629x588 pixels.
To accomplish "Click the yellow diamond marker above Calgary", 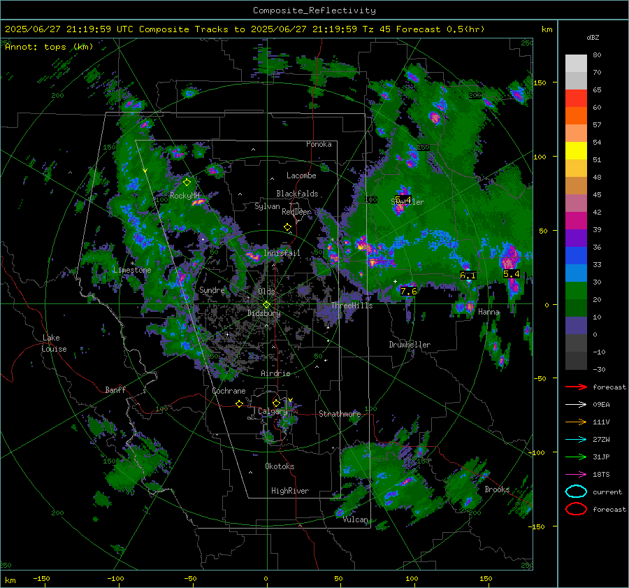I will pyautogui.click(x=276, y=403).
